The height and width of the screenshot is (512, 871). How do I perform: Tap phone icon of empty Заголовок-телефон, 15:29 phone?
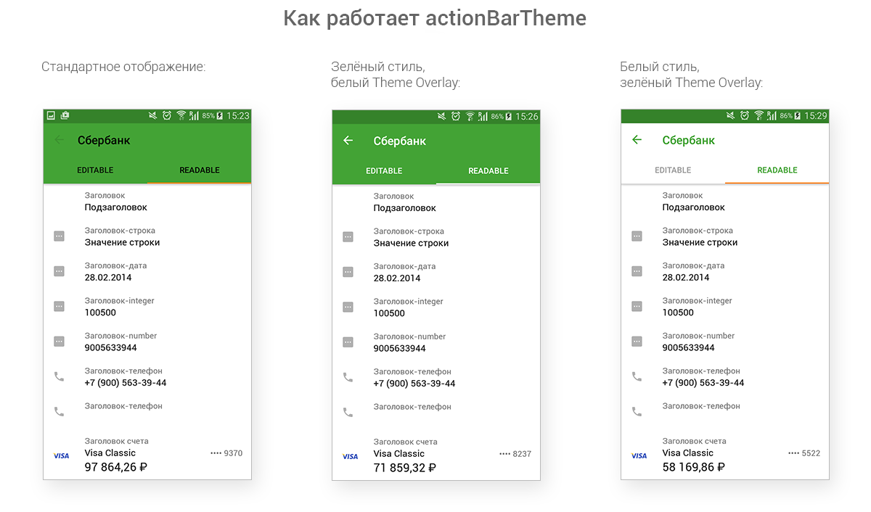[x=637, y=411]
